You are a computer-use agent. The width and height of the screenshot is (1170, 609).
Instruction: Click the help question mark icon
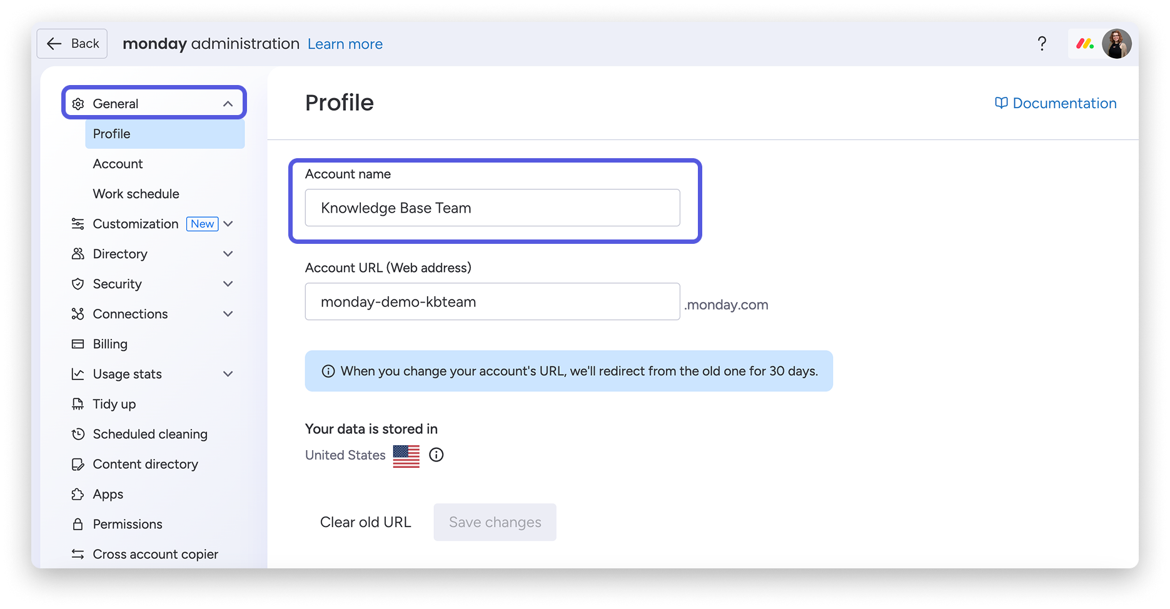pos(1042,44)
